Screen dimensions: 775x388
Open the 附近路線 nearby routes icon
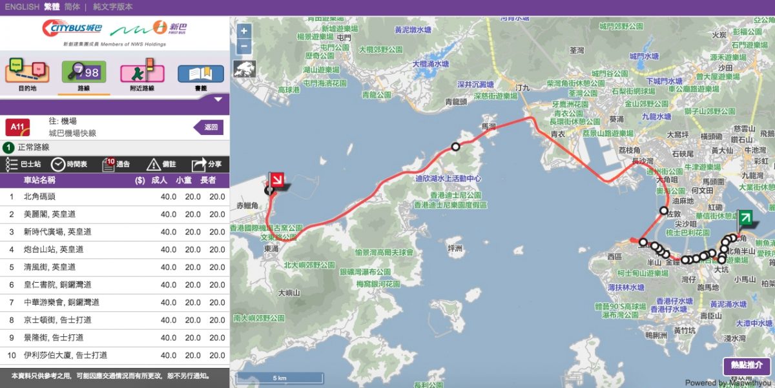click(141, 73)
